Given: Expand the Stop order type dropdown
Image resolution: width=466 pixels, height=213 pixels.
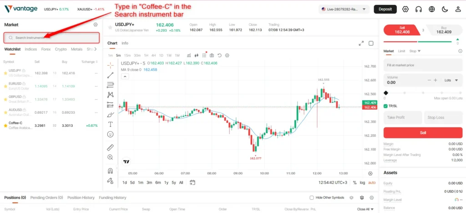Looking at the screenshot, I should (x=415, y=51).
